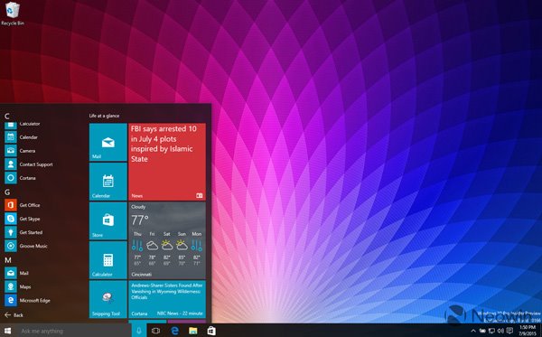Open the Cincinnati weather tile

[167, 240]
